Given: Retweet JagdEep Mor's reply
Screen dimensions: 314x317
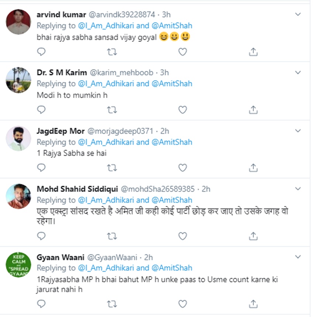Looking at the screenshot, I should tap(112, 168).
